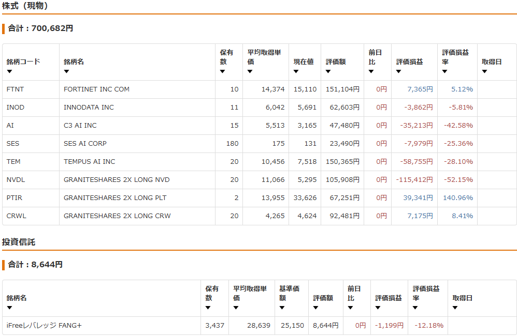
Task: Click SES holdings count 180
Action: point(232,144)
